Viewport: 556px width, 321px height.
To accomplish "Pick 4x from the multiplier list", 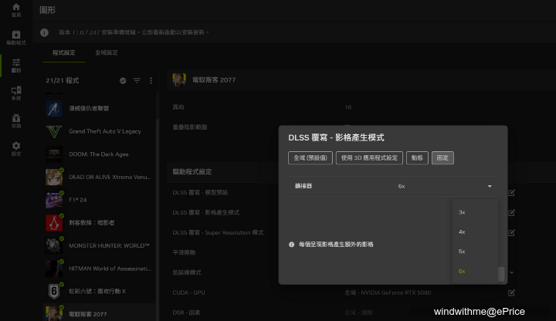I will click(475, 231).
